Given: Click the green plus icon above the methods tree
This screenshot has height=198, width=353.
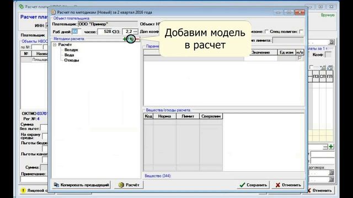Looking at the screenshot, I should pos(125,39).
